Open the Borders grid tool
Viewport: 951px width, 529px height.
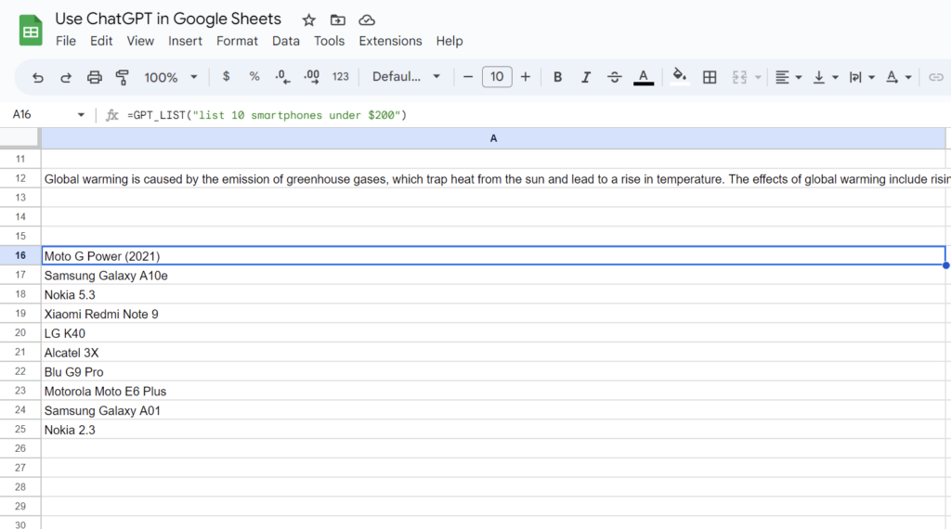710,77
